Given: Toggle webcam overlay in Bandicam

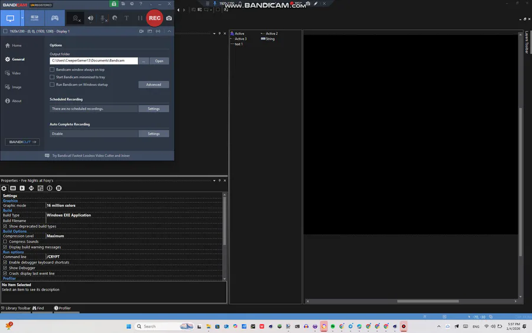Looking at the screenshot, I should pos(76,18).
